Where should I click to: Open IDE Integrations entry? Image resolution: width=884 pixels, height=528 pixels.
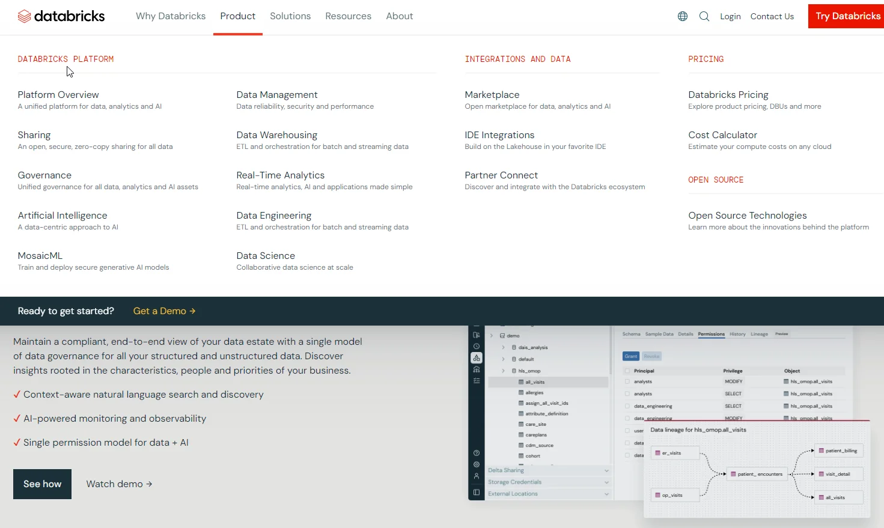[x=499, y=135]
